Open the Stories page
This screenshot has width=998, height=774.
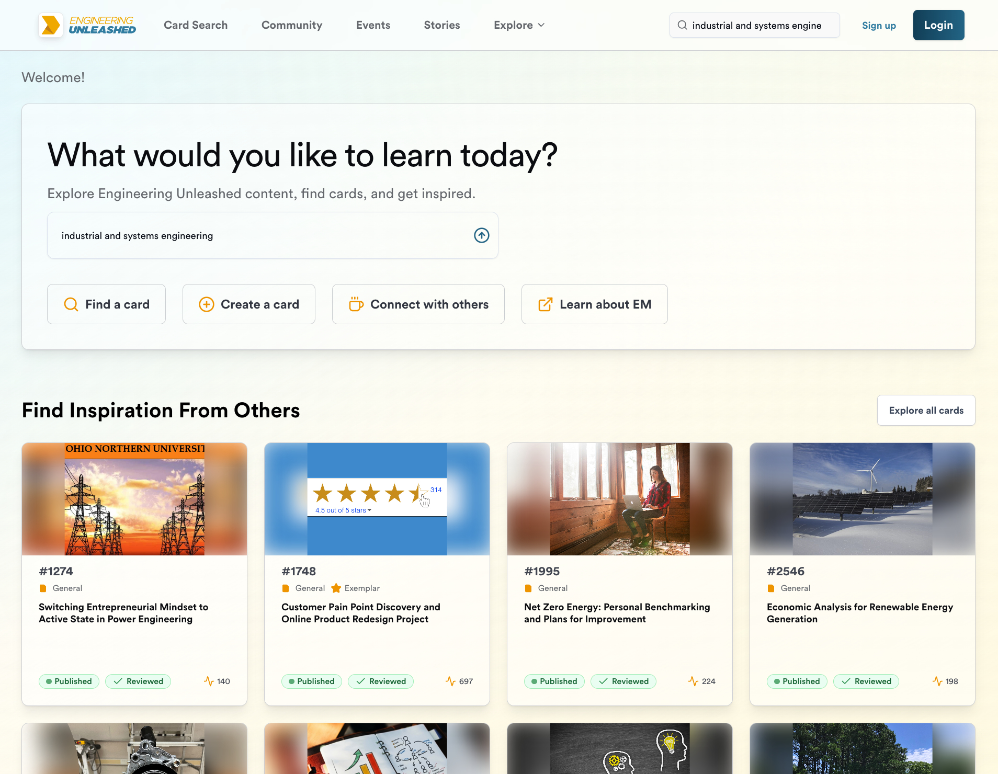click(442, 25)
